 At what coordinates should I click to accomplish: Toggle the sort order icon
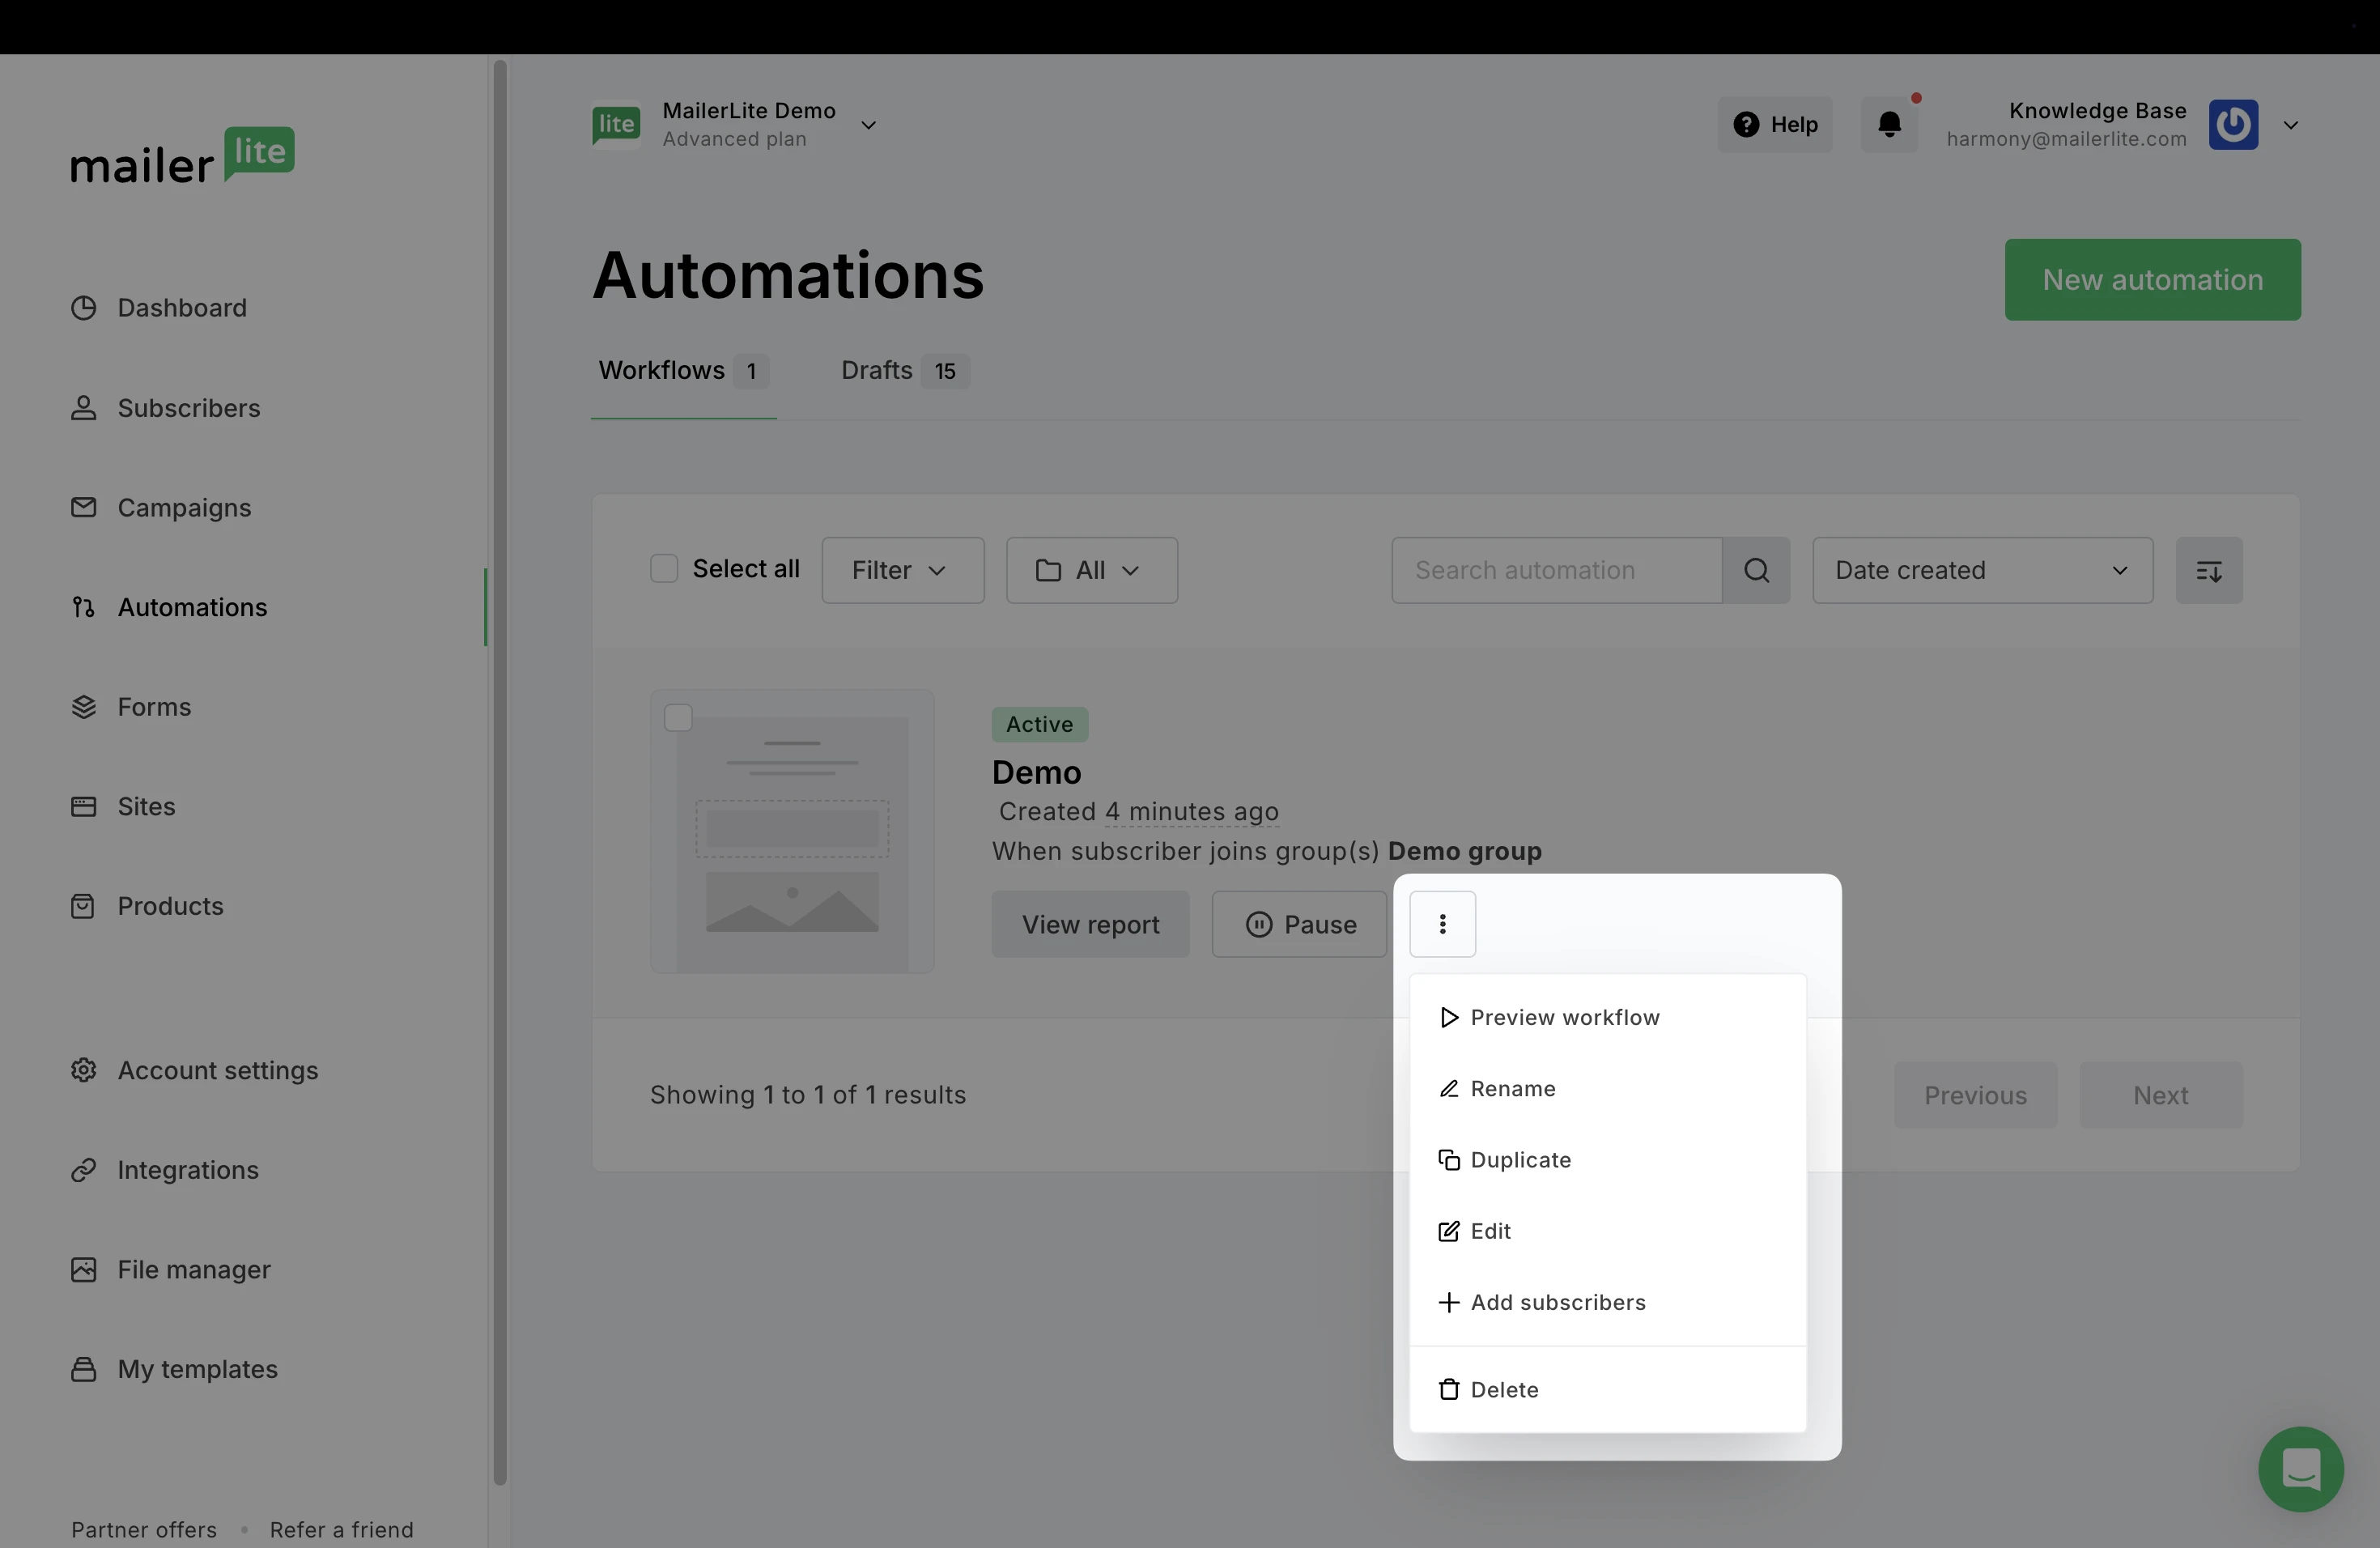[2208, 570]
